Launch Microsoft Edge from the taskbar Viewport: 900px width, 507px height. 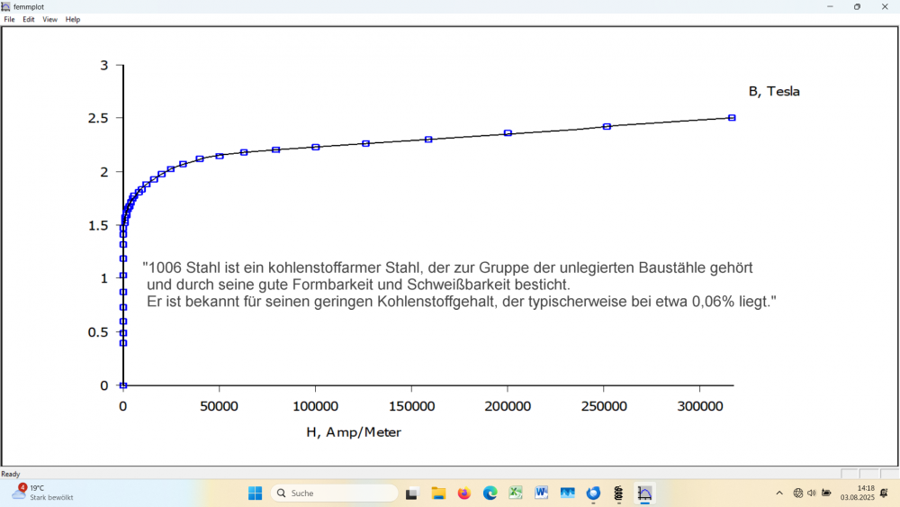490,493
